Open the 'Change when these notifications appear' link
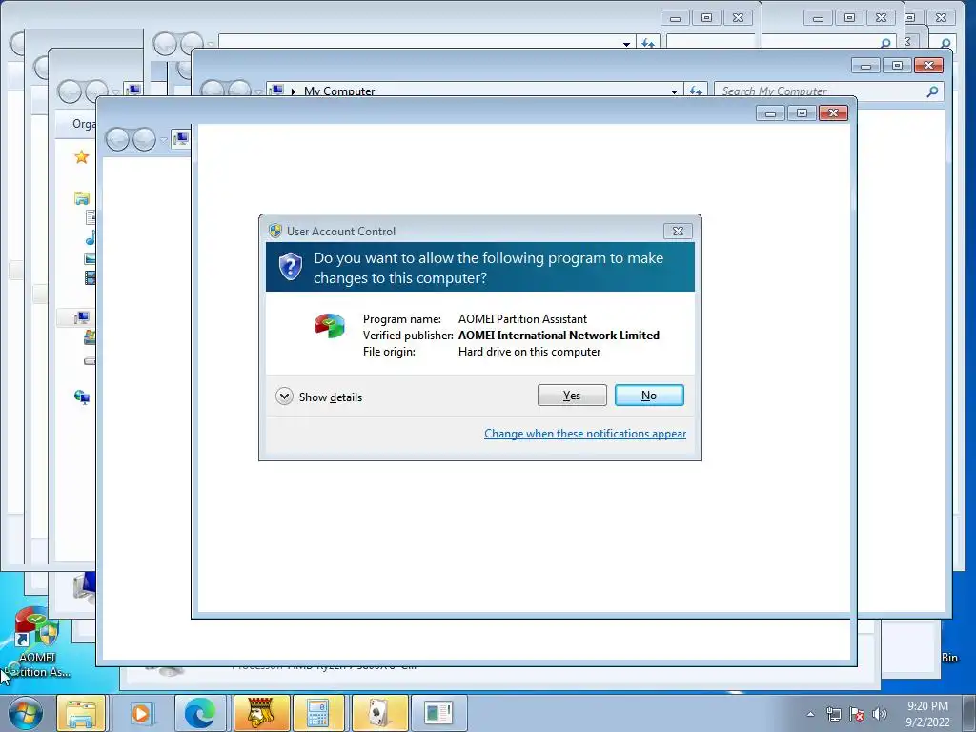 (x=585, y=434)
